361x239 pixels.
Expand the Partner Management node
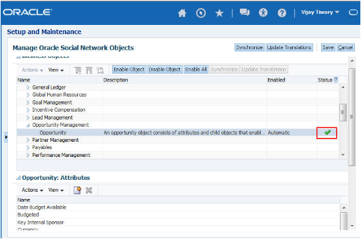(28, 140)
